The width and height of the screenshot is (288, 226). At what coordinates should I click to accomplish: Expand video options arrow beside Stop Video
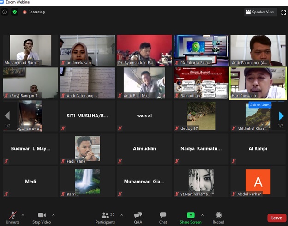53,215
